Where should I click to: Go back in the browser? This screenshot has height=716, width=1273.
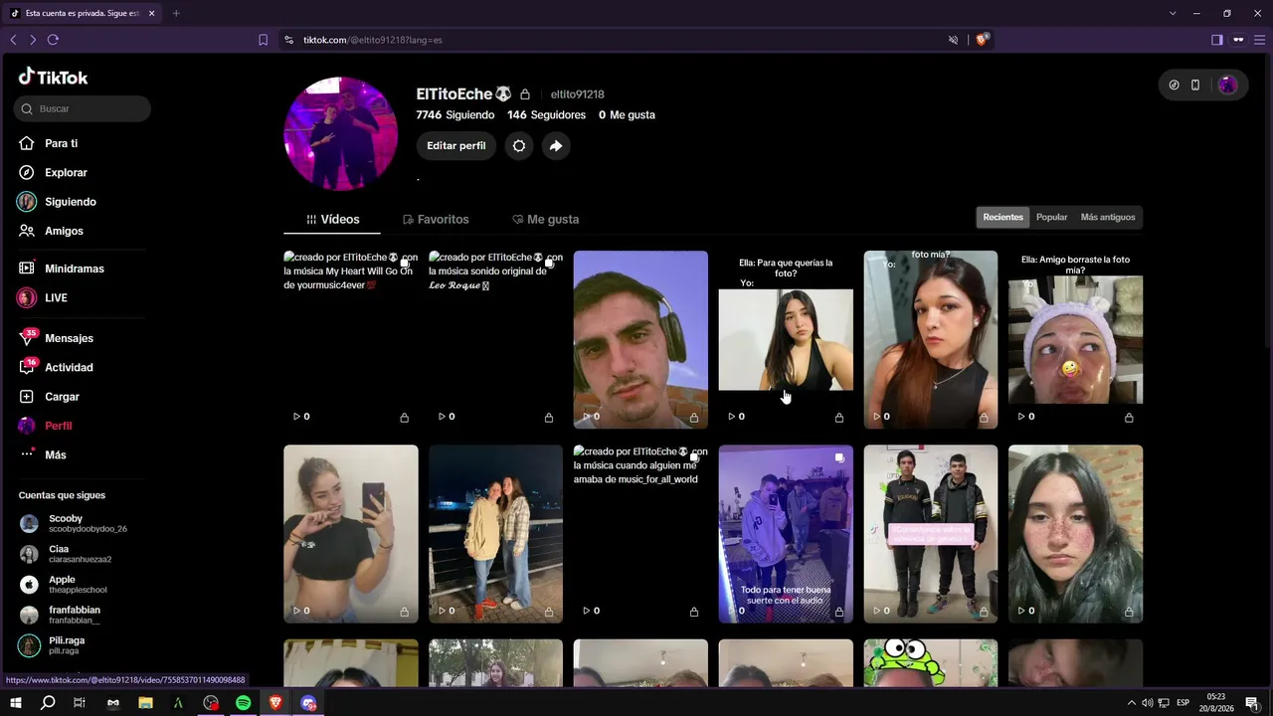[13, 40]
